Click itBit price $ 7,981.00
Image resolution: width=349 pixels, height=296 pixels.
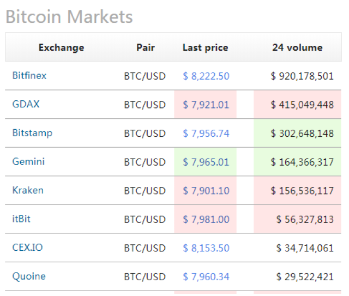(x=206, y=220)
